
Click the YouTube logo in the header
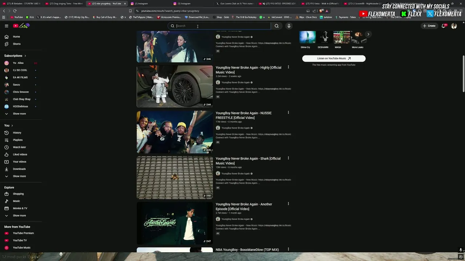(x=21, y=26)
